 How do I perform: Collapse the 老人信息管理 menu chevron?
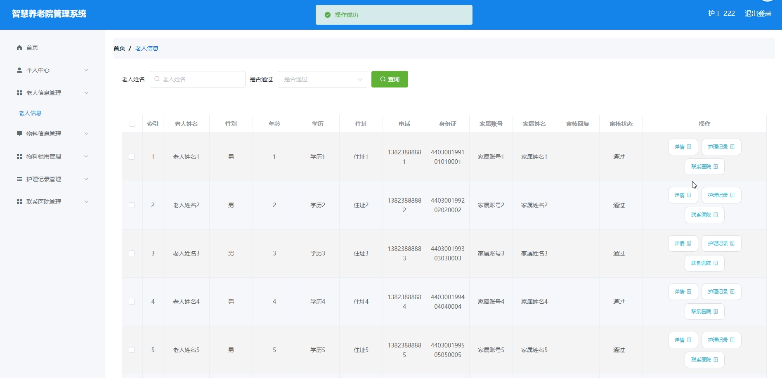(x=86, y=93)
